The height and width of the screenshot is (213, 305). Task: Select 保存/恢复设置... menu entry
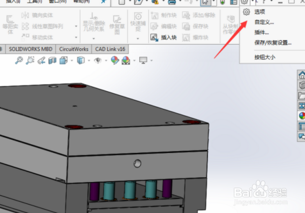click(x=272, y=43)
